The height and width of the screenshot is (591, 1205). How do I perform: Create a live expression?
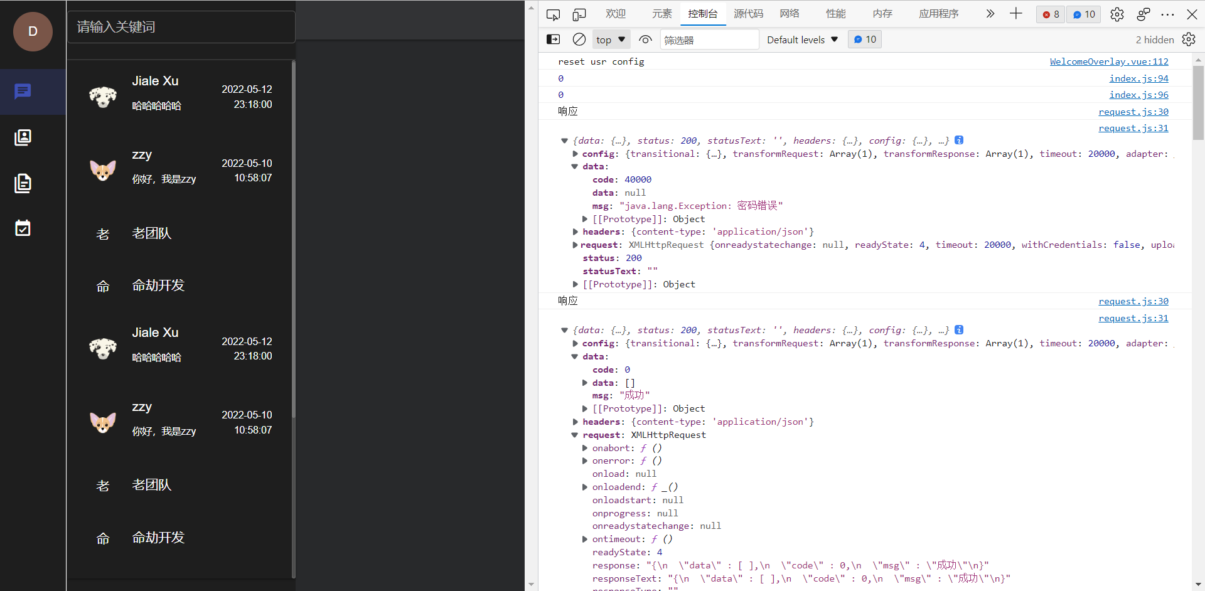coord(645,39)
